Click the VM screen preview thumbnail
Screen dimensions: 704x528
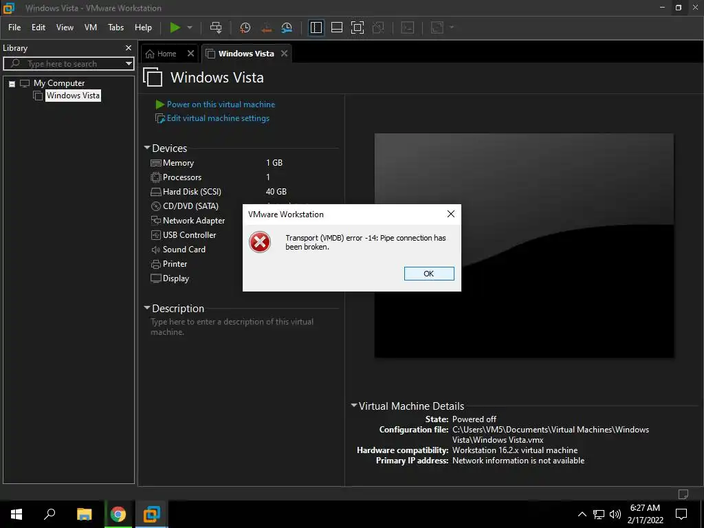coord(524,245)
